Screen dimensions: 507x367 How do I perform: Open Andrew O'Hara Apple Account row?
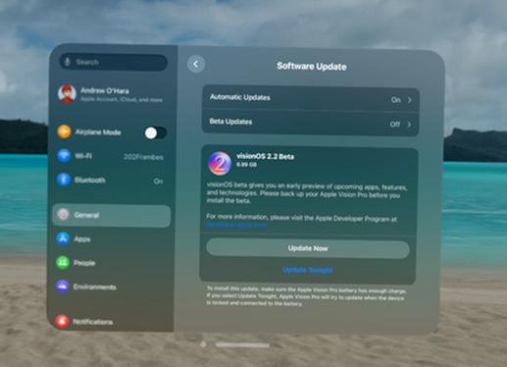coord(111,94)
